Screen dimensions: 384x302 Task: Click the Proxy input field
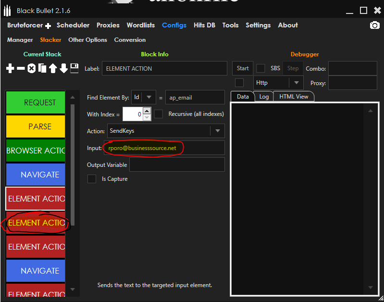click(352, 83)
